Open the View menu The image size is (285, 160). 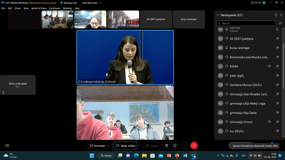(x=26, y=8)
